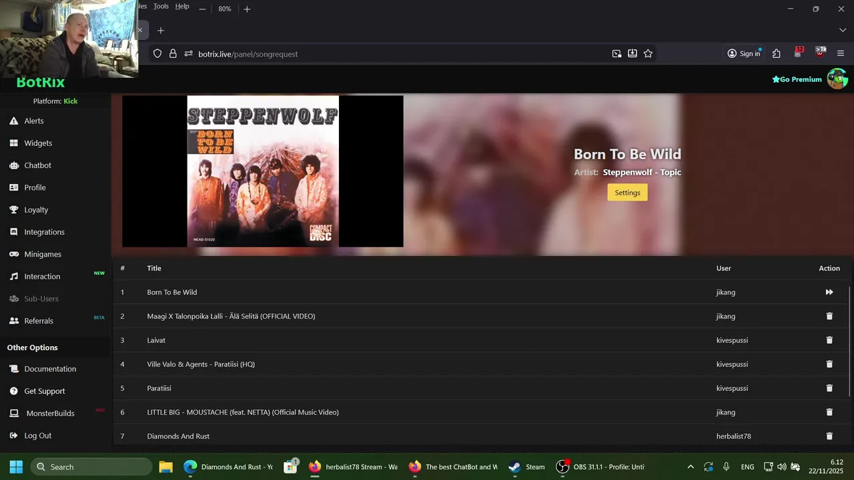Open File Explorer from taskbar
Image resolution: width=854 pixels, height=480 pixels.
(165, 467)
